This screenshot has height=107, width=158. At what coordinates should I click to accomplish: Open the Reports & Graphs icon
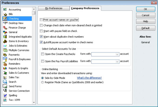coord(5,68)
